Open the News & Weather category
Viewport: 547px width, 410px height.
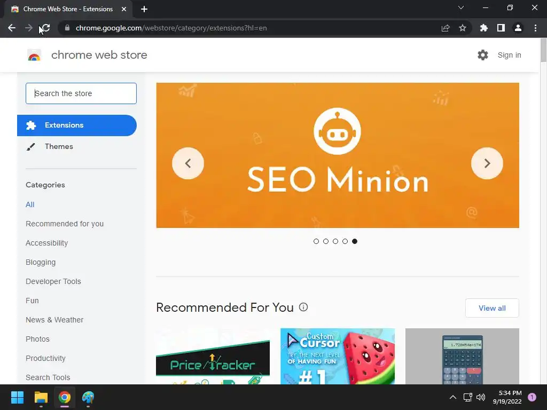54,320
